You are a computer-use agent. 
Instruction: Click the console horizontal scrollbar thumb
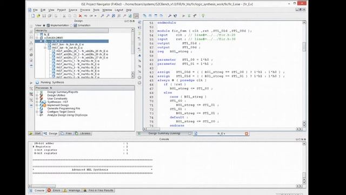tap(43, 186)
